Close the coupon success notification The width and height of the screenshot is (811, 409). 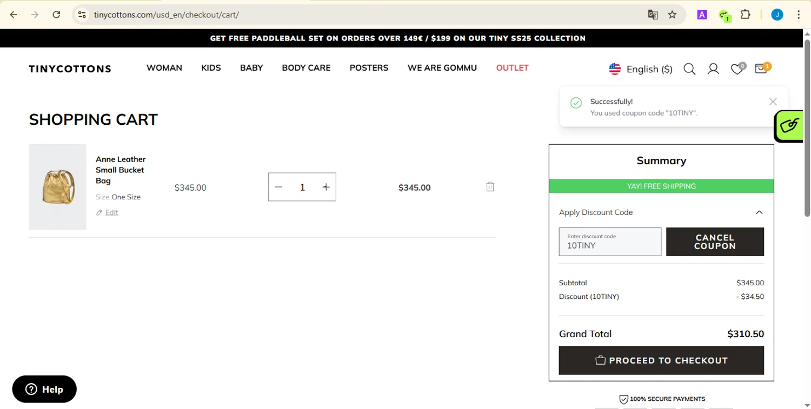coord(773,102)
